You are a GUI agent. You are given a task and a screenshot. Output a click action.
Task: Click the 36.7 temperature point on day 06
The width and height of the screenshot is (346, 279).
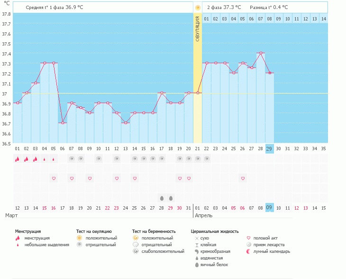pyautogui.click(x=63, y=123)
